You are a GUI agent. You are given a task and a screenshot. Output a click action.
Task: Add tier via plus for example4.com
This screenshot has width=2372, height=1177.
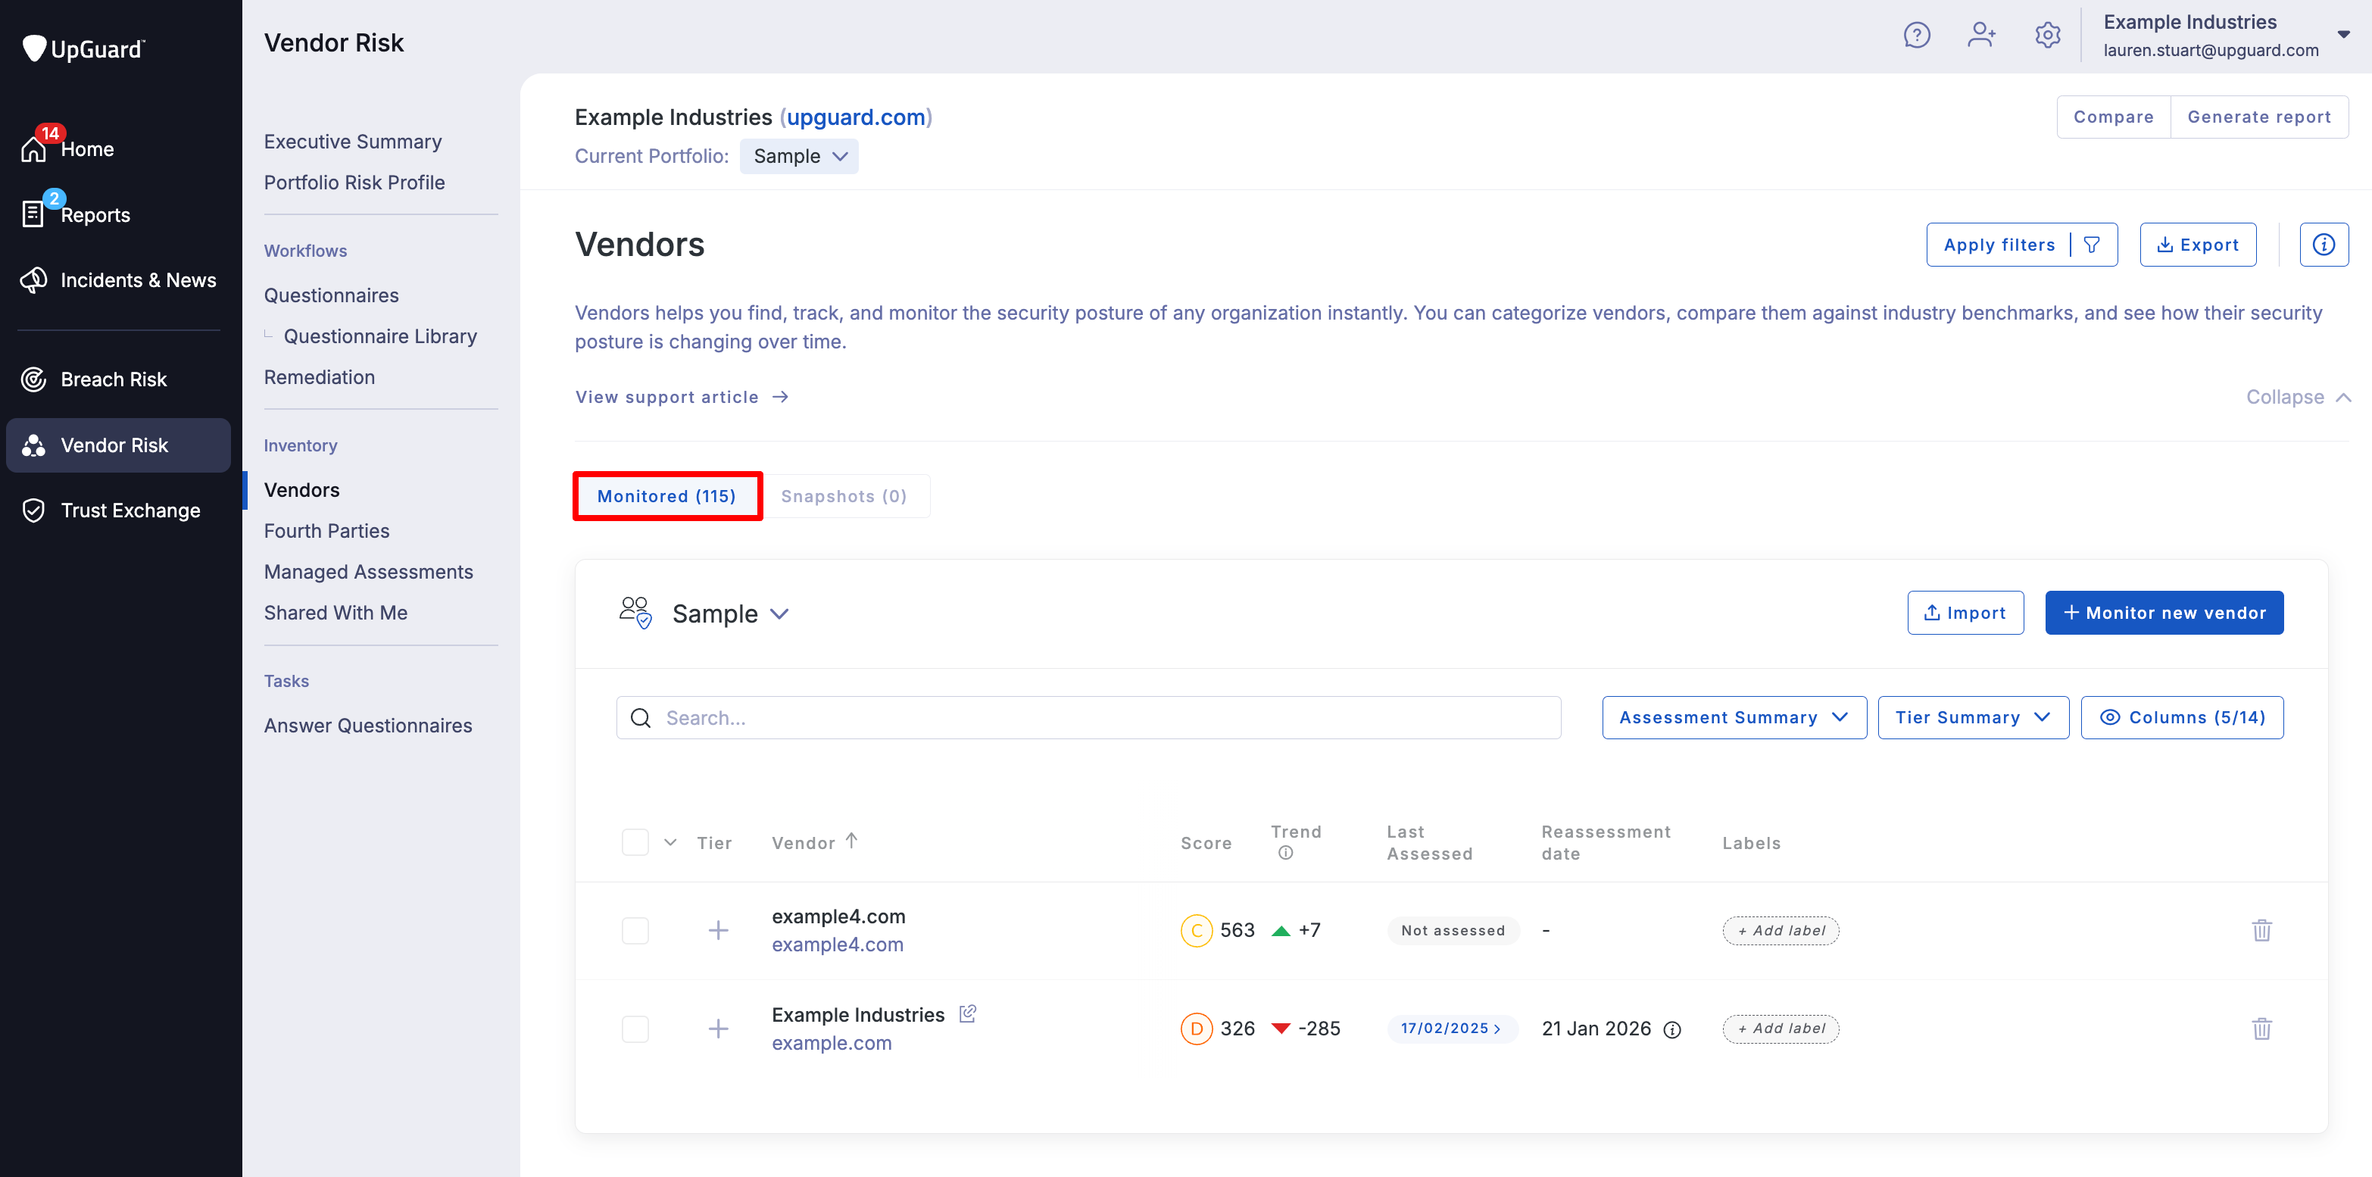coord(718,930)
